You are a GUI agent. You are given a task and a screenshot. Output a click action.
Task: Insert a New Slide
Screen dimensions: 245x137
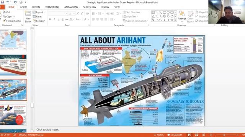point(28,17)
